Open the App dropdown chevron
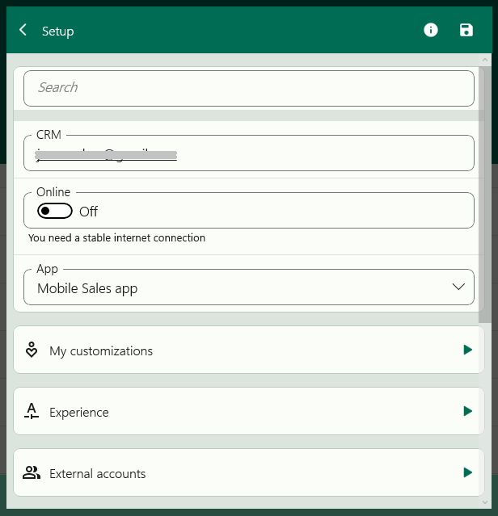 point(458,287)
